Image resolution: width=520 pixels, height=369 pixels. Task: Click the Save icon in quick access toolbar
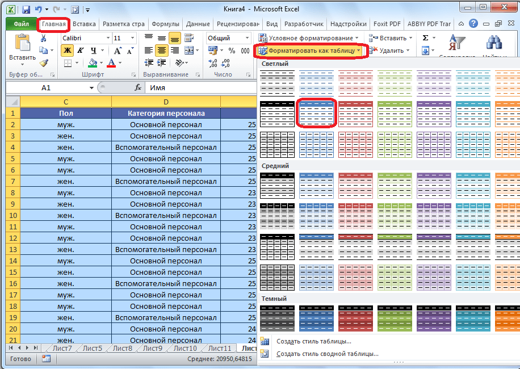click(x=26, y=10)
